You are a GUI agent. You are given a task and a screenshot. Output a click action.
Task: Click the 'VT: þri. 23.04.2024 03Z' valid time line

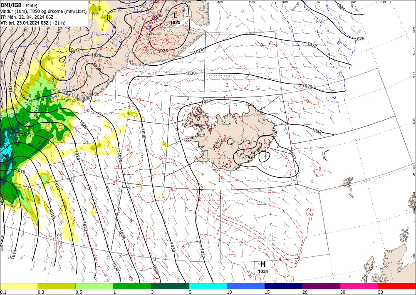coord(33,23)
